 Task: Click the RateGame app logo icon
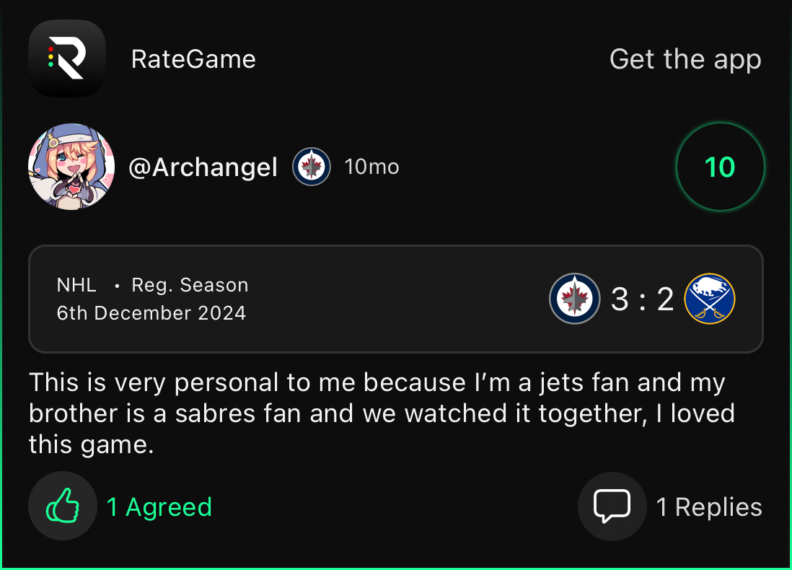pos(66,58)
